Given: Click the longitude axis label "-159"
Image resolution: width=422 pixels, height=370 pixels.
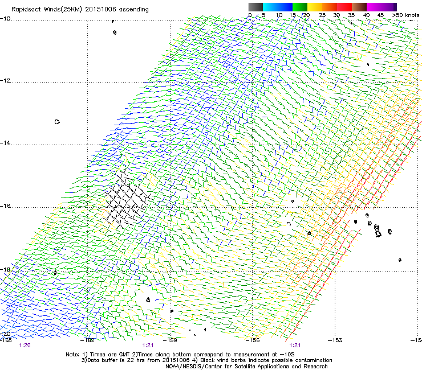Looking at the screenshot, I should [170, 340].
